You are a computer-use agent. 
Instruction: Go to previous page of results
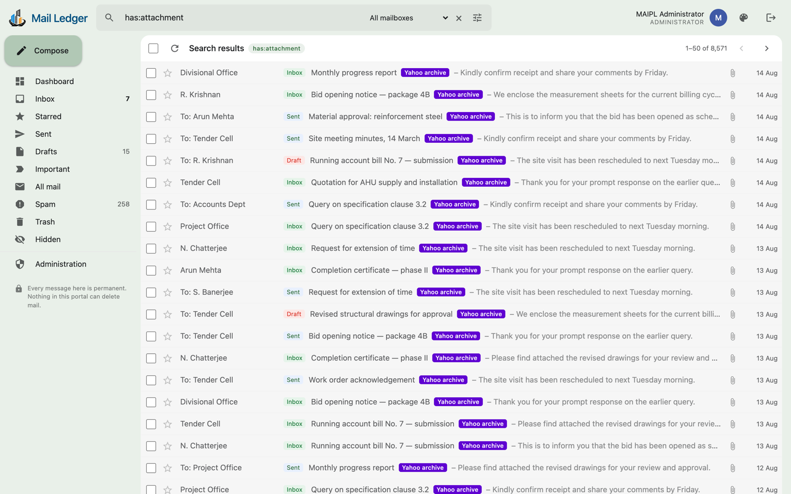[742, 48]
